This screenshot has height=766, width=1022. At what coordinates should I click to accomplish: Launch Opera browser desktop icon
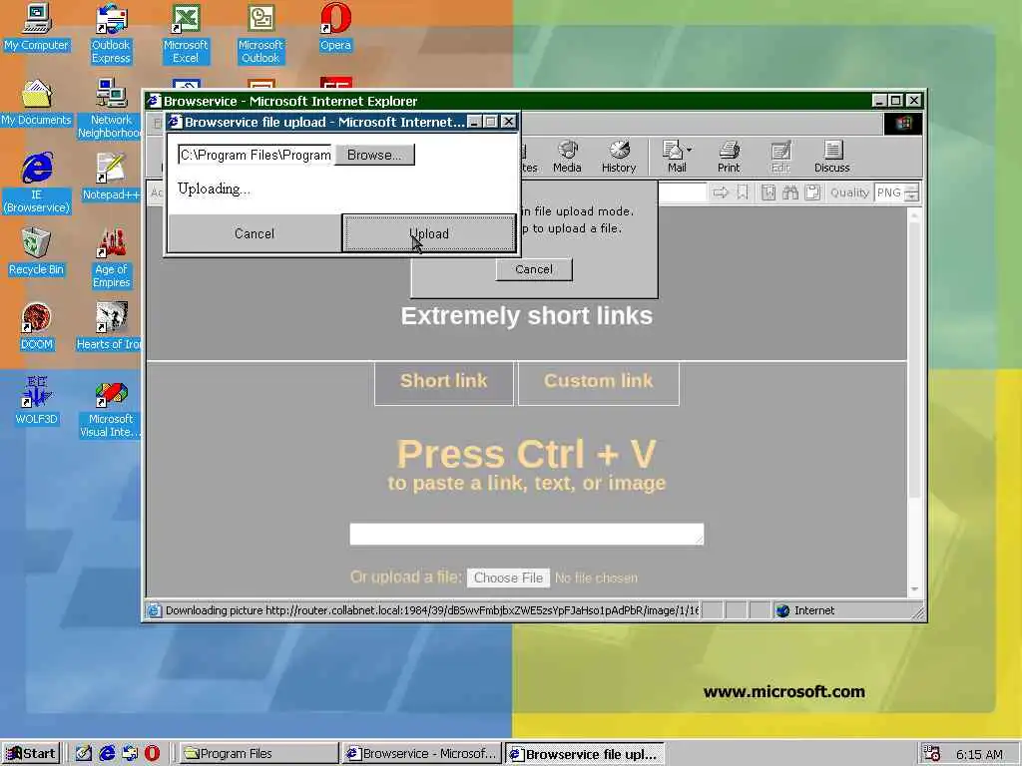pyautogui.click(x=335, y=27)
